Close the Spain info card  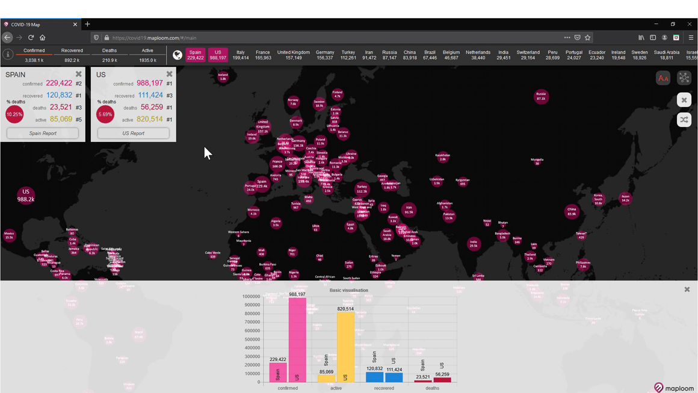[x=78, y=75]
